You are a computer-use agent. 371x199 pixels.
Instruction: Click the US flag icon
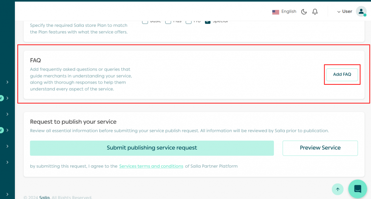coord(275,12)
